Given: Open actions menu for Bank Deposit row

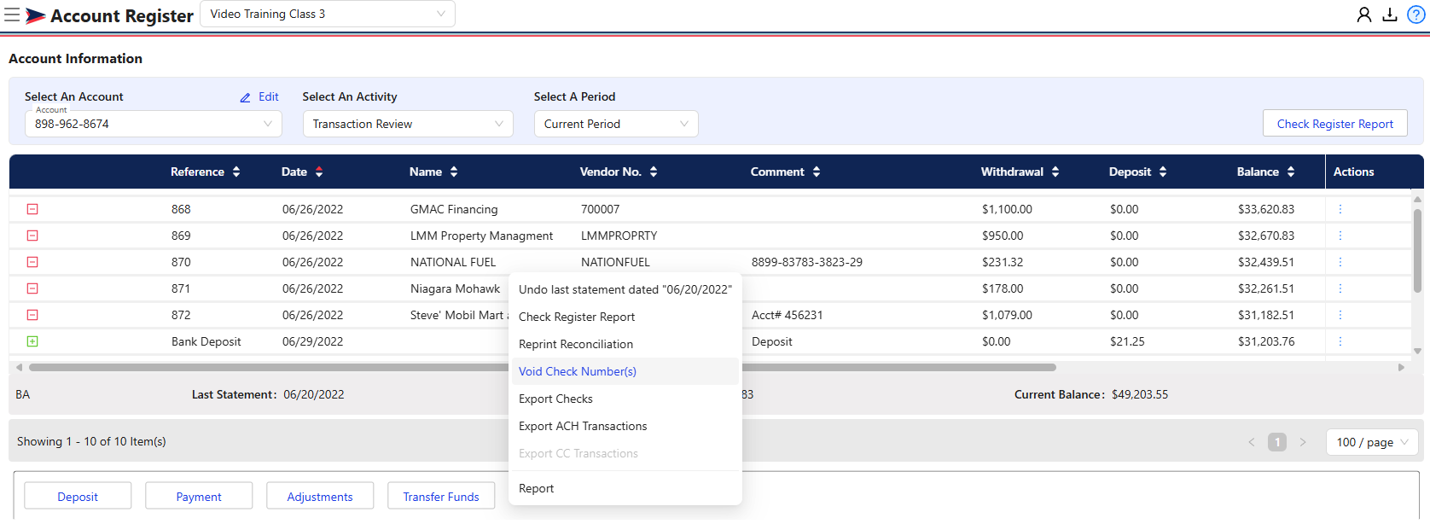Looking at the screenshot, I should [1340, 341].
